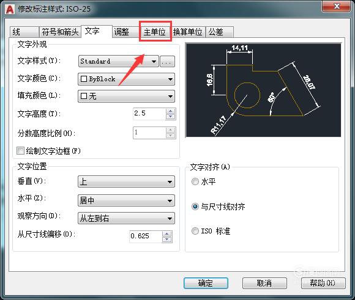The image size is (355, 300).
Task: Click the AutoCAD logo icon in title bar
Action: 10,9
